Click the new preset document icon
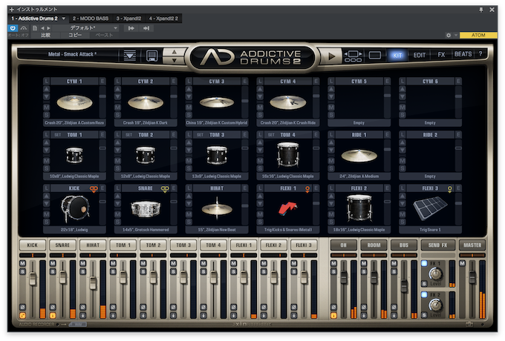The width and height of the screenshot is (505, 341). (35, 28)
